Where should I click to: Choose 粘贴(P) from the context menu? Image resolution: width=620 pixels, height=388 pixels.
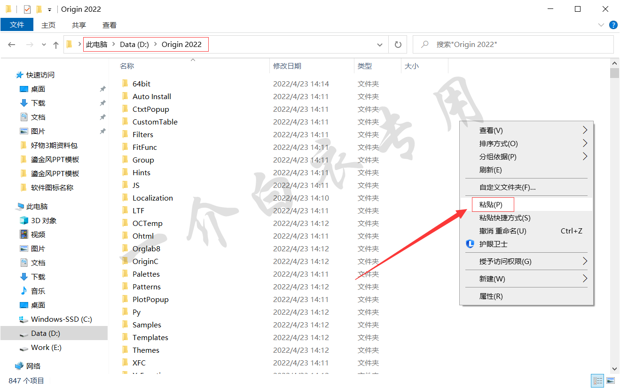526,204
